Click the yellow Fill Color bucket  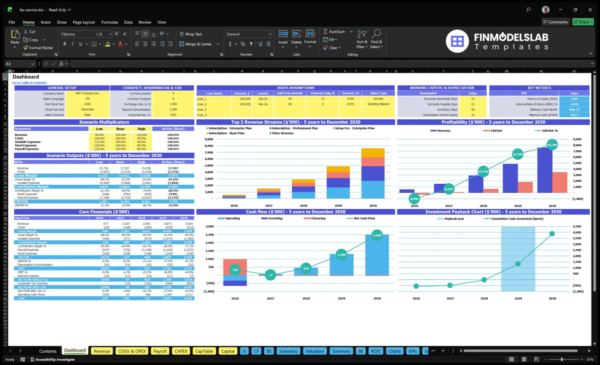point(107,44)
